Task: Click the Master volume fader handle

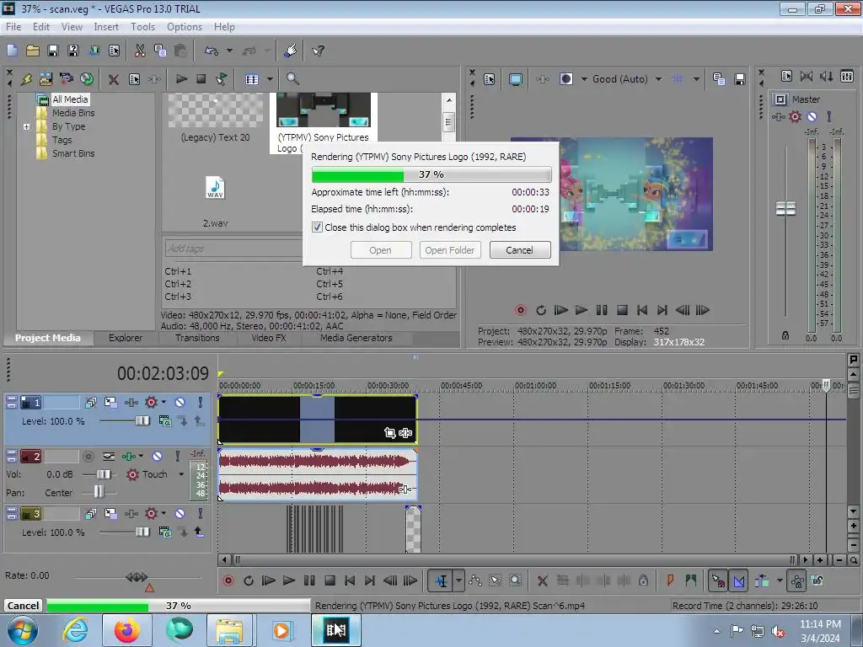Action: [785, 209]
